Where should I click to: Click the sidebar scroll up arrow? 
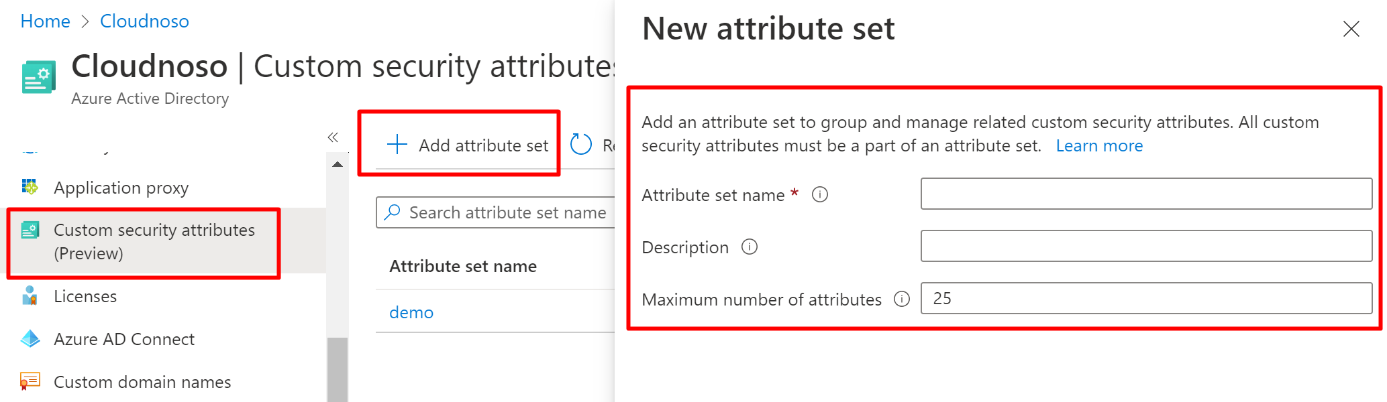coord(338,164)
